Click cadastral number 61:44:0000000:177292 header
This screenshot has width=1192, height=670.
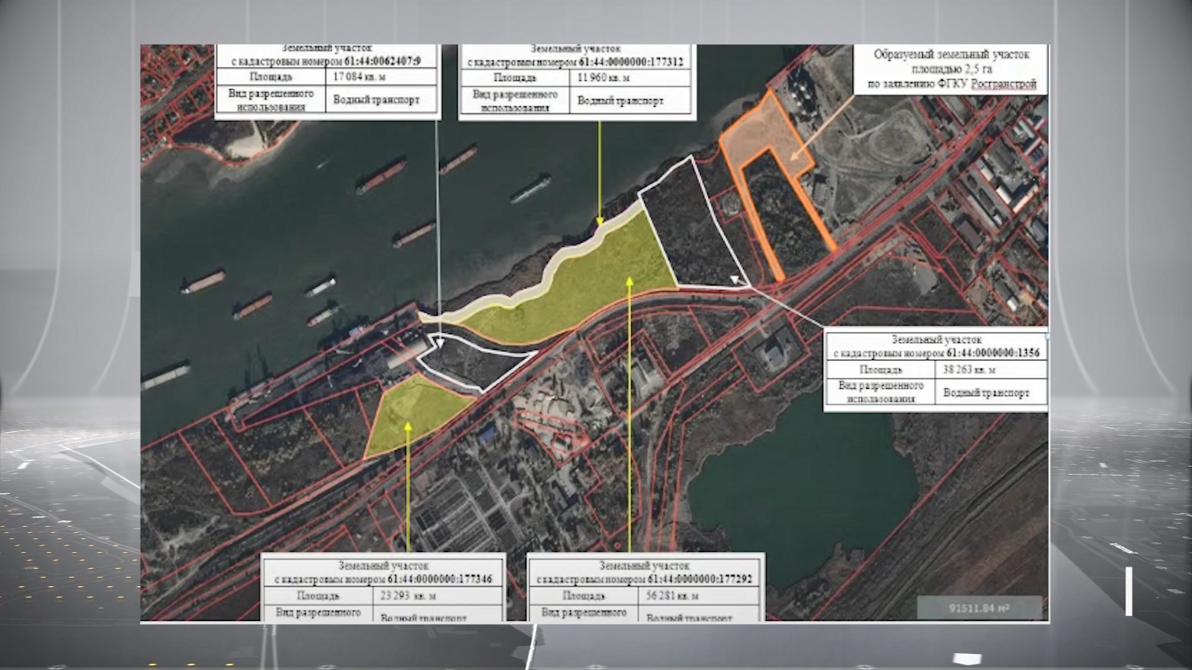(644, 573)
